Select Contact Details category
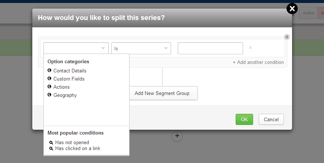The width and height of the screenshot is (324, 163). point(70,71)
